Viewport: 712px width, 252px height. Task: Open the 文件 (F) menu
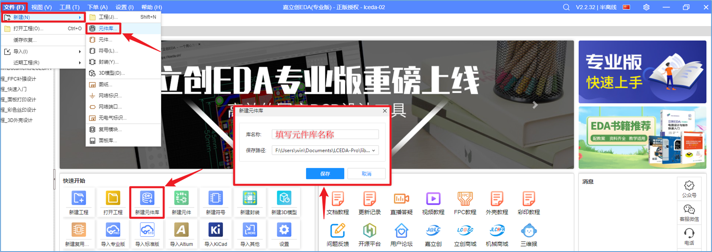pos(14,7)
